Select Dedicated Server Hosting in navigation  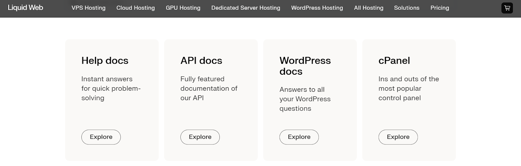246,8
